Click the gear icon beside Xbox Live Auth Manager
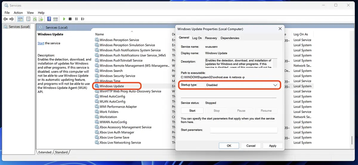This screenshot has width=358, height=165. point(97,132)
